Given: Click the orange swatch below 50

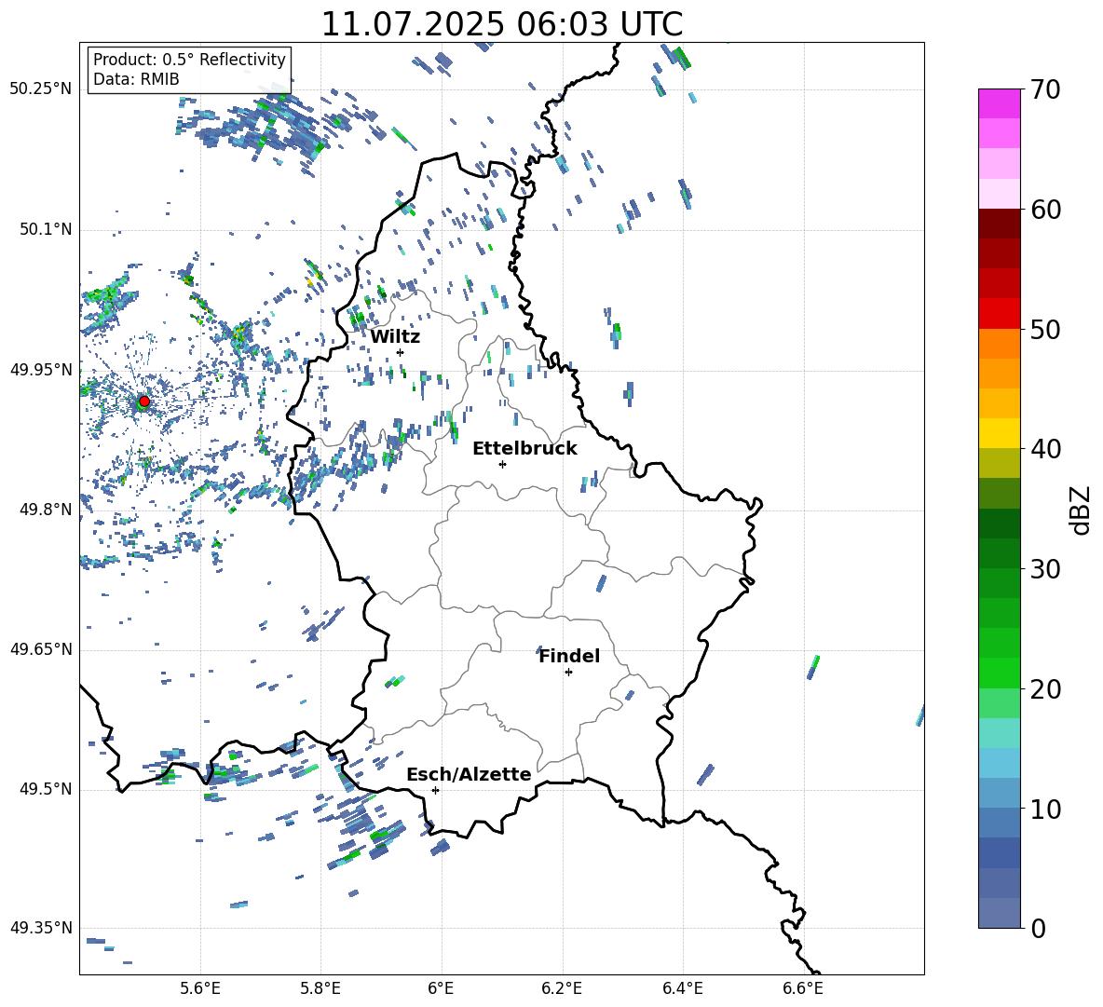Looking at the screenshot, I should [x=999, y=344].
